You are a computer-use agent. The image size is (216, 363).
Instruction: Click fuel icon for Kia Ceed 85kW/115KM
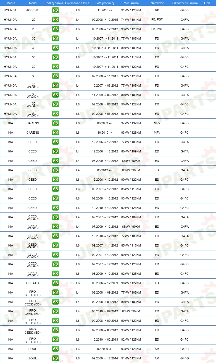pos(55,189)
